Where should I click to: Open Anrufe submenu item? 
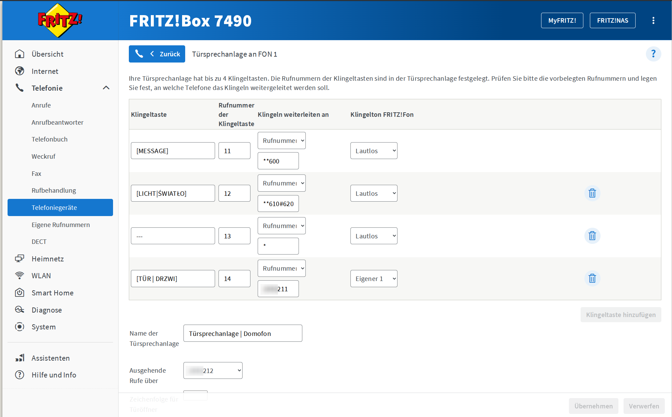[x=41, y=105]
